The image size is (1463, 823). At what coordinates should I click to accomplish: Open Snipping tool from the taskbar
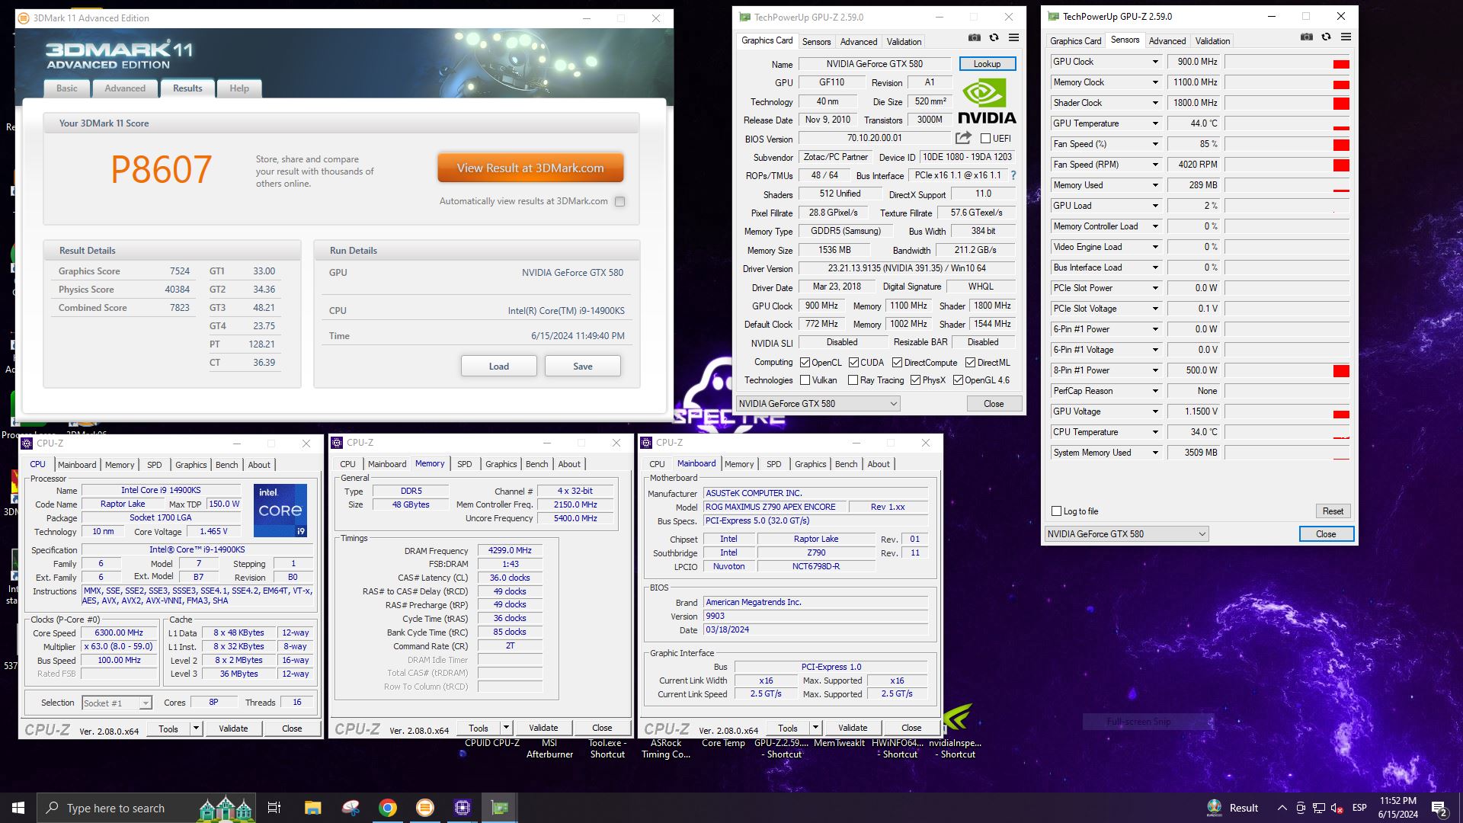coord(351,808)
